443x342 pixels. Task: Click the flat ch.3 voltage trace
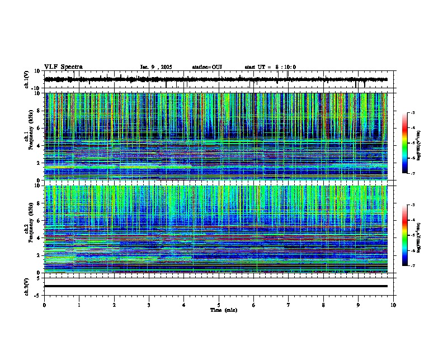(216, 286)
